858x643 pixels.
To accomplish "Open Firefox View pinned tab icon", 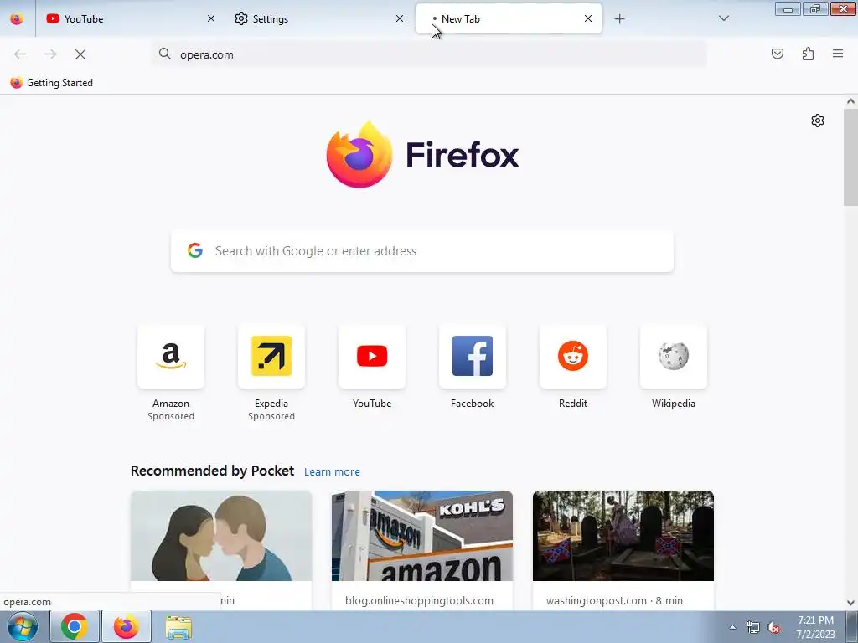I will pyautogui.click(x=17, y=18).
